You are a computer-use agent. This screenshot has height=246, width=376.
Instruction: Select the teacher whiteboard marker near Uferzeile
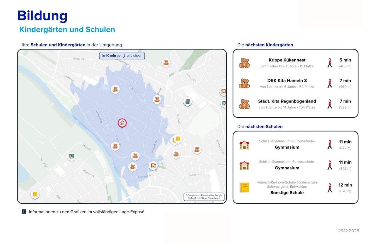click(x=71, y=157)
